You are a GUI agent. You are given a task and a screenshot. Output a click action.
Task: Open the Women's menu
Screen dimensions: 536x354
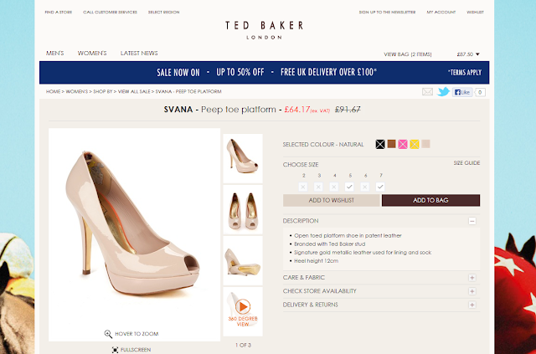[x=92, y=53]
